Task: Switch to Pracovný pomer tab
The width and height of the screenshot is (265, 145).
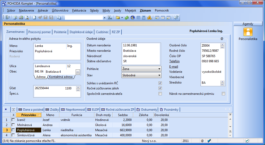Action: (x=40, y=32)
